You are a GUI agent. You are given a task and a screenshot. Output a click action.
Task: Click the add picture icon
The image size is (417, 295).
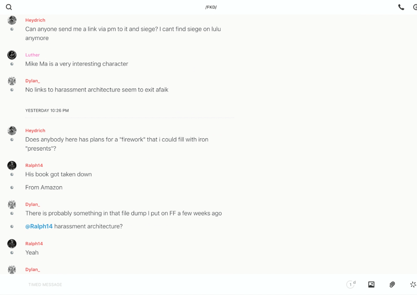(x=371, y=284)
